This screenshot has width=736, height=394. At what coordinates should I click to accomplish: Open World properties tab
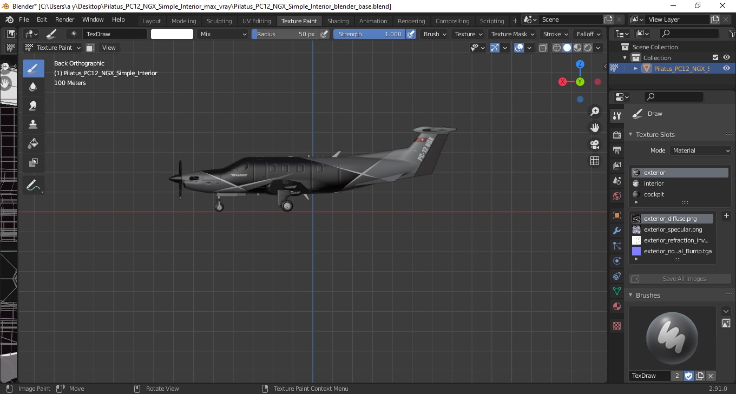[x=616, y=196]
